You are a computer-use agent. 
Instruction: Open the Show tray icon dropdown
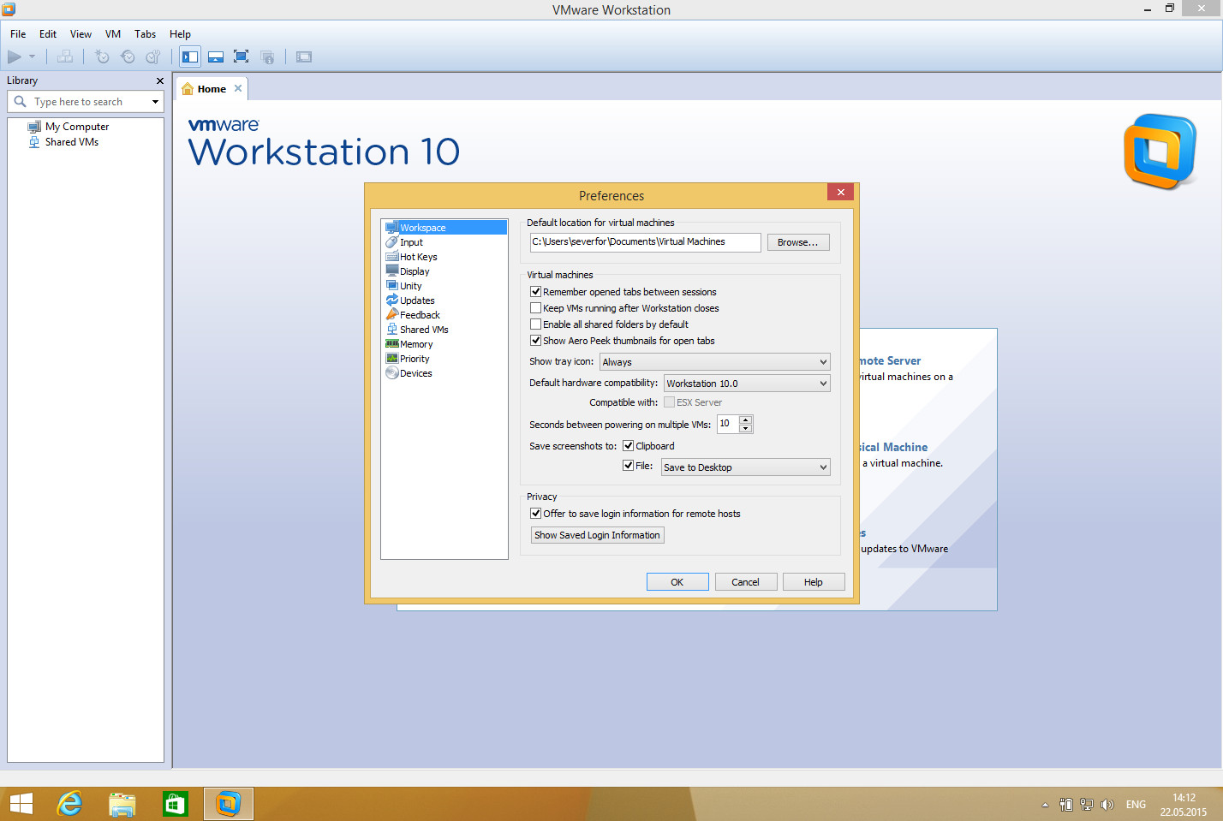pyautogui.click(x=715, y=362)
